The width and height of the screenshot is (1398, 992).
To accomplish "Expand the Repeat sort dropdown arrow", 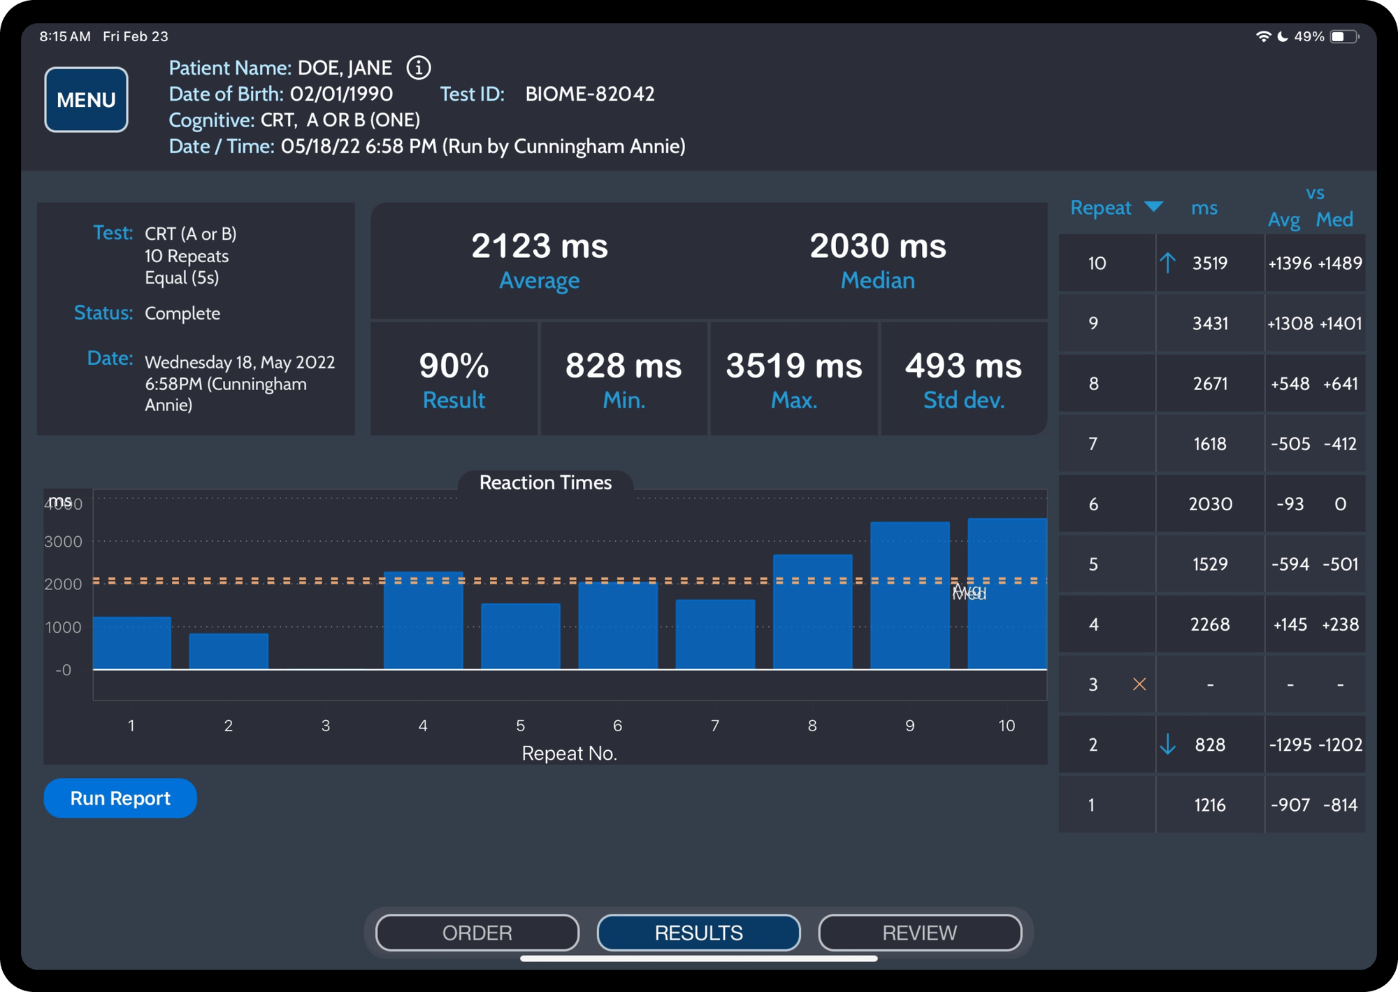I will [1153, 207].
